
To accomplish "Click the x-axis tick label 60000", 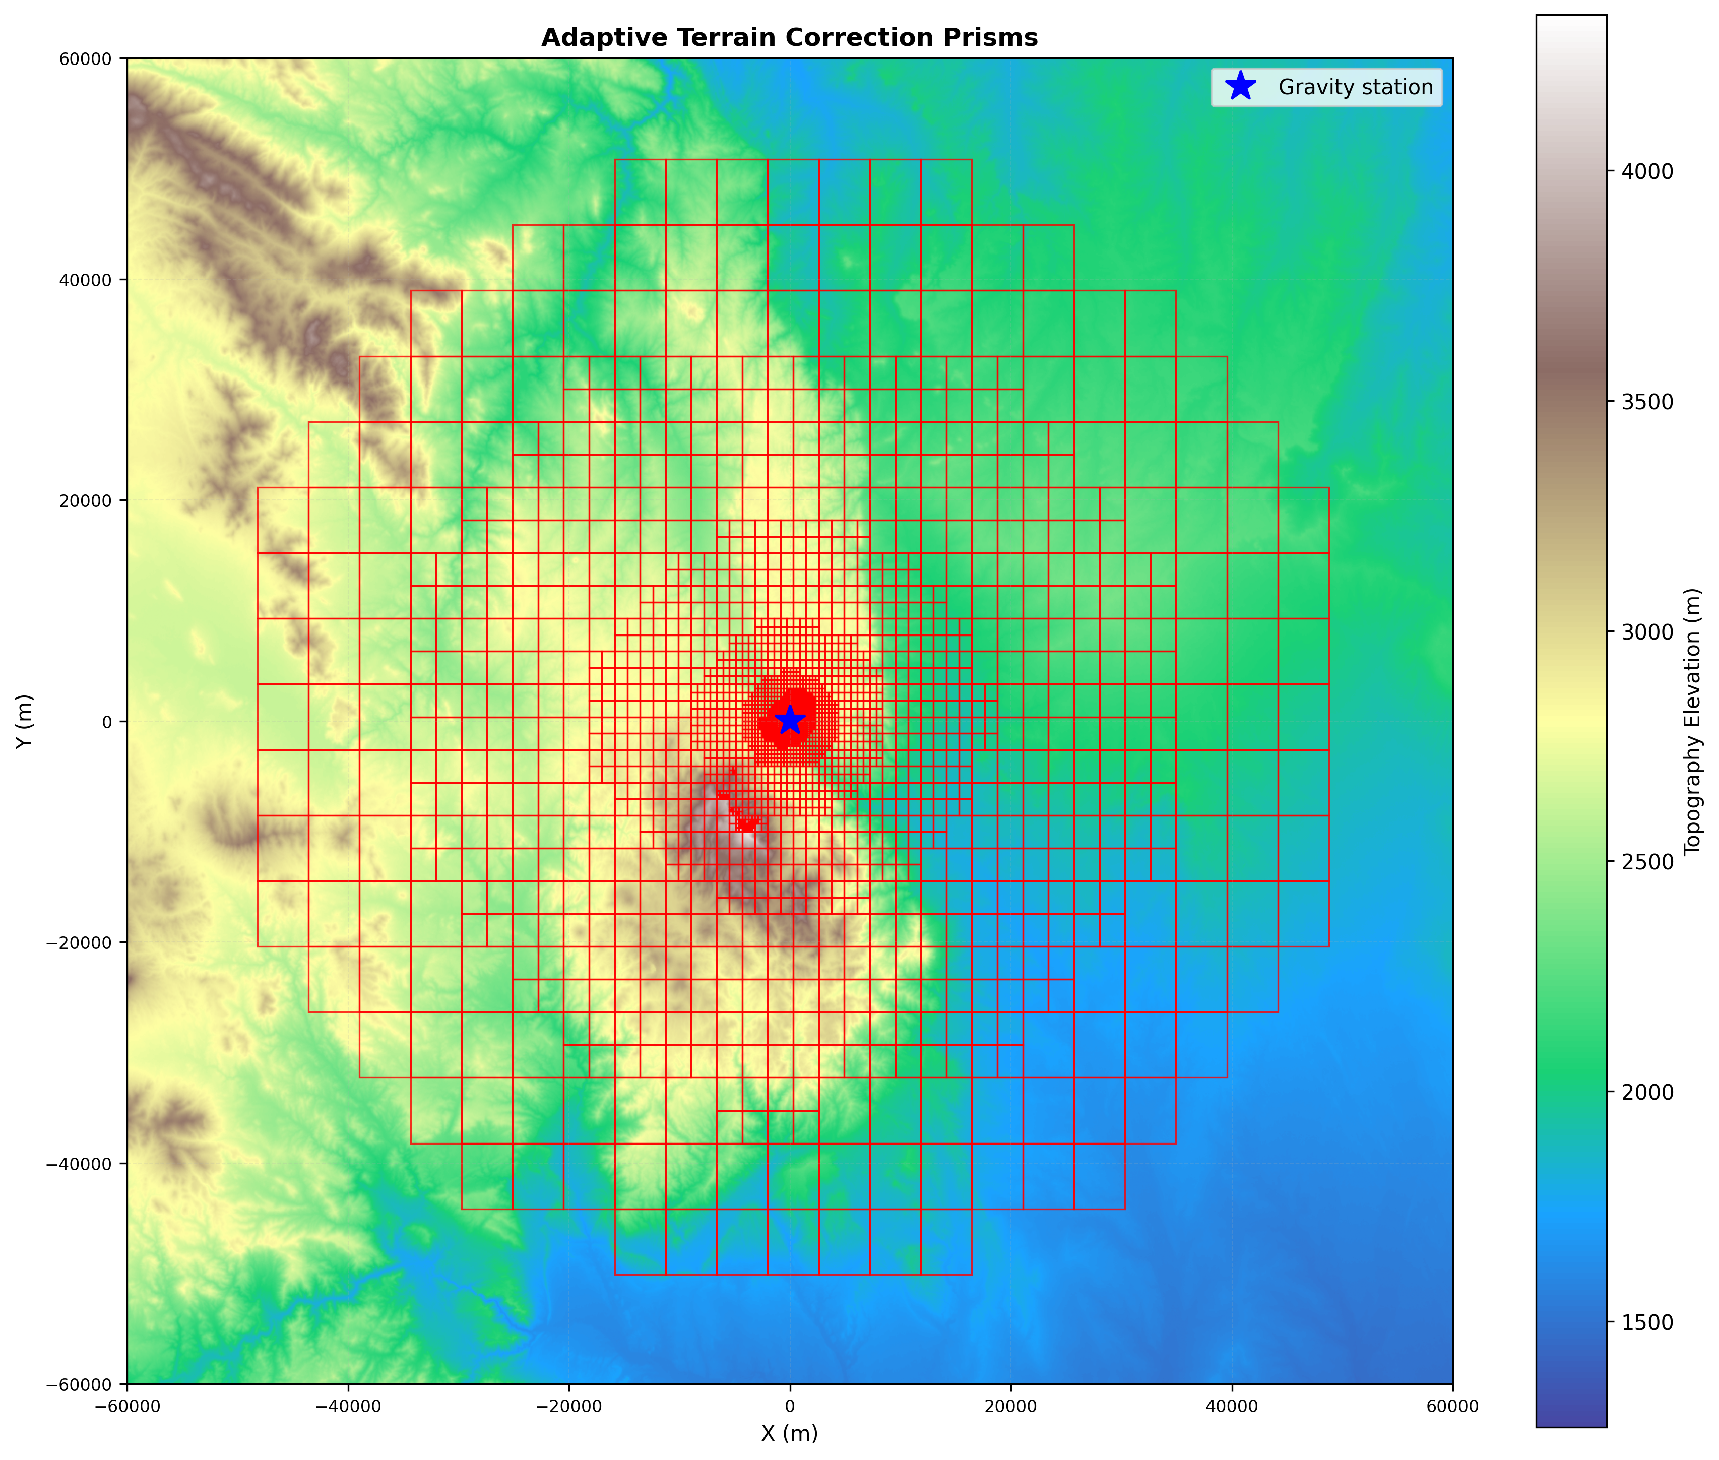I will [1452, 1406].
